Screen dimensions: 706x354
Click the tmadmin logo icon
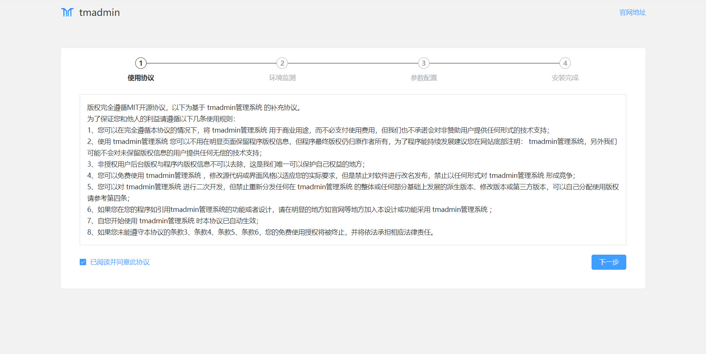(67, 12)
